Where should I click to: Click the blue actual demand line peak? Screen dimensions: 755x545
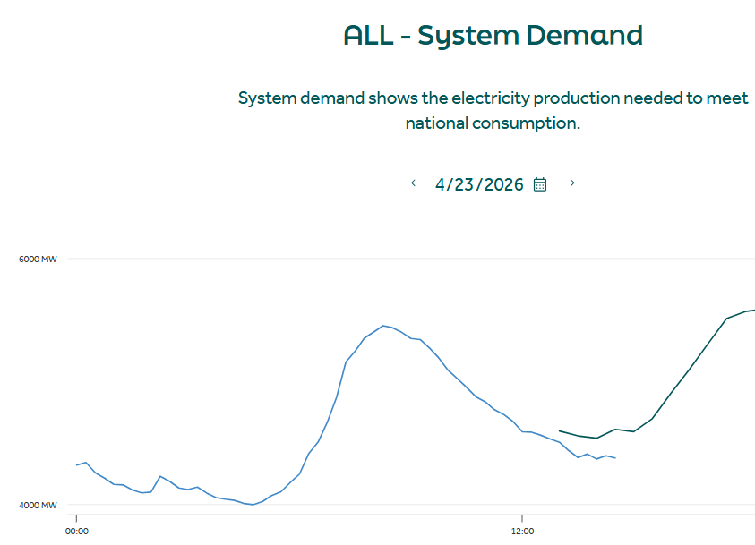pos(383,326)
